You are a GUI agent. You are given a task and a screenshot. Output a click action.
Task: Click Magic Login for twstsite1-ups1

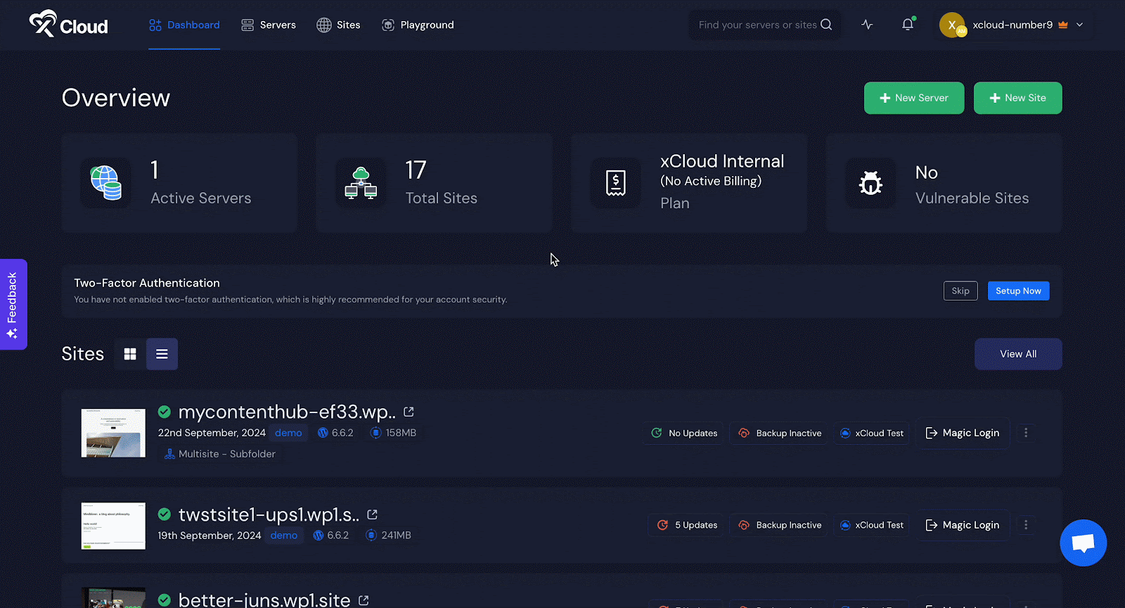[x=963, y=525]
